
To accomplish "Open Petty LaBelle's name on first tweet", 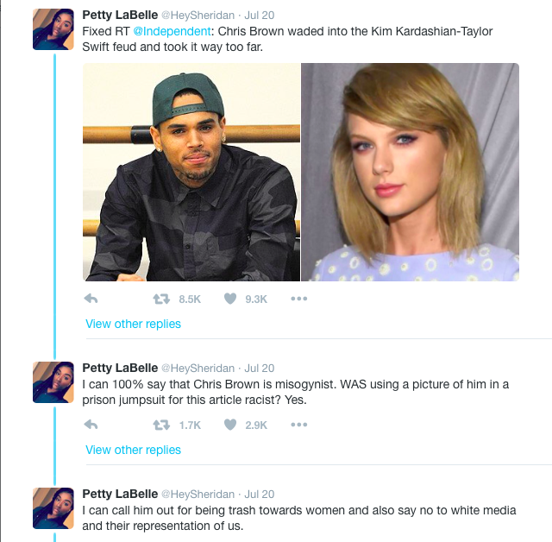I will 119,15.
